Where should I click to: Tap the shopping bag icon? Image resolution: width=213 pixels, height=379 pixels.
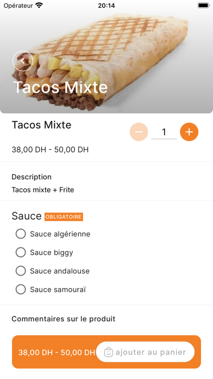pos(109,352)
